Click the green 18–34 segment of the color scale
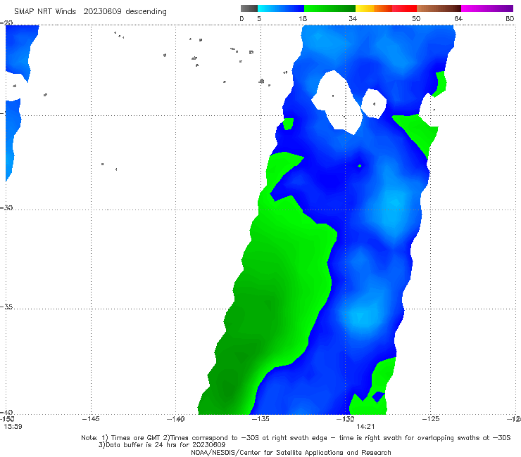The height and width of the screenshot is (457, 521). point(329,8)
